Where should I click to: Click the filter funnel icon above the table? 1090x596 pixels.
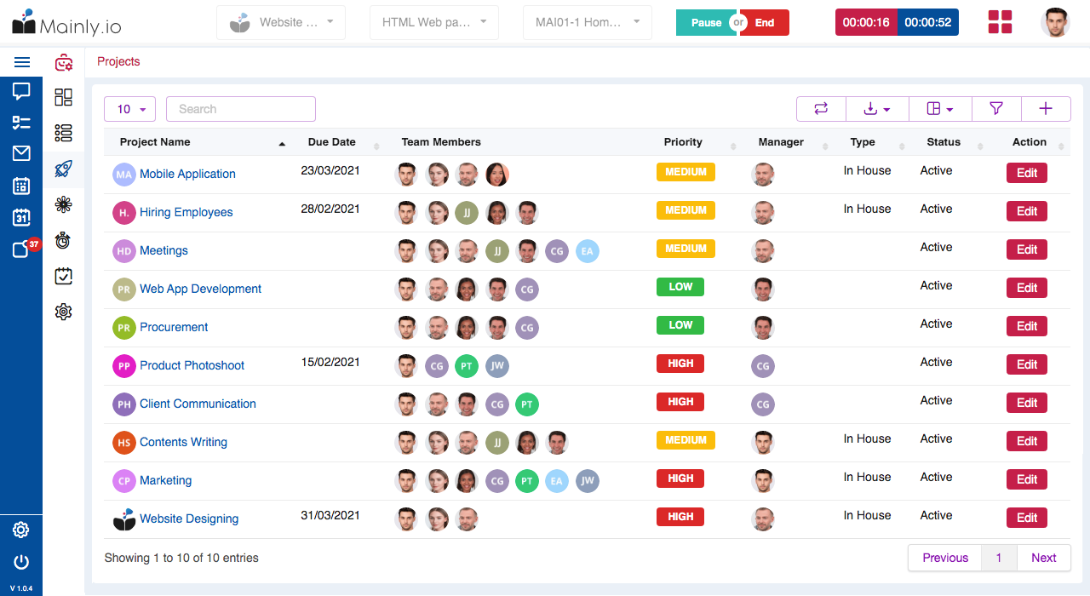996,109
